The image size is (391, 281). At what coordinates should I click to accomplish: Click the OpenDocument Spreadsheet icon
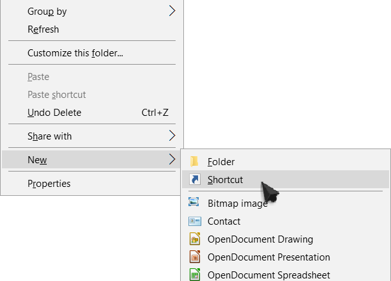[195, 275]
